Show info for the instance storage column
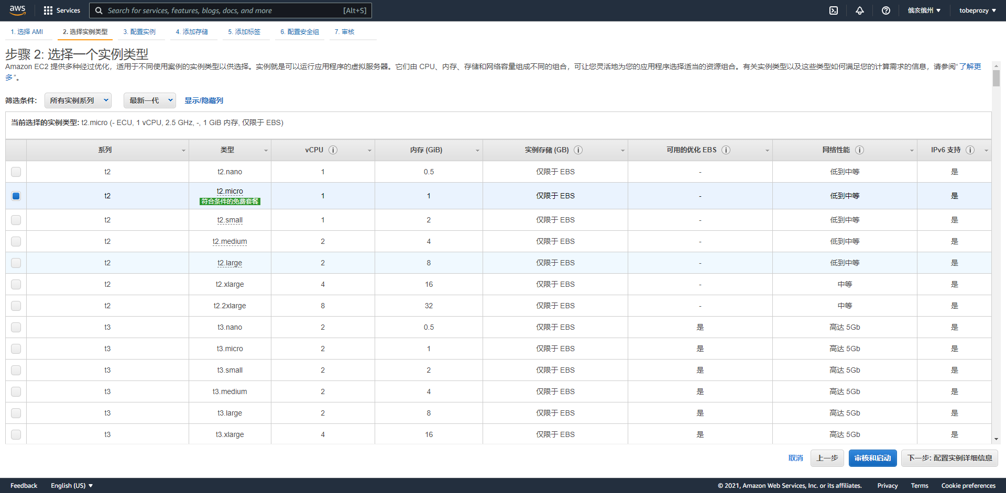The image size is (1006, 493). [578, 150]
